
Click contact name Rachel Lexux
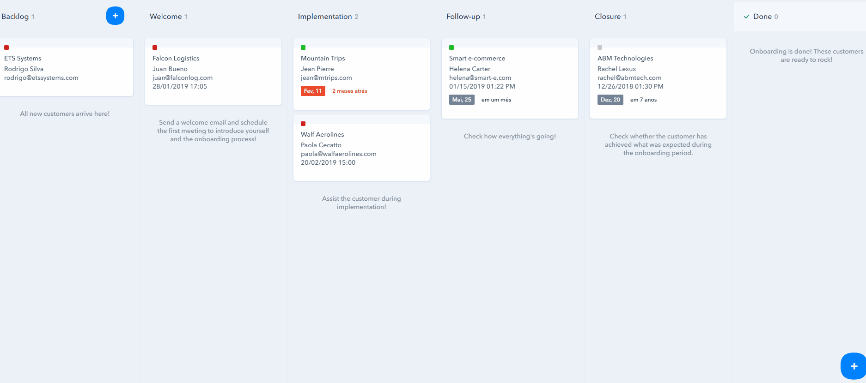(x=616, y=69)
